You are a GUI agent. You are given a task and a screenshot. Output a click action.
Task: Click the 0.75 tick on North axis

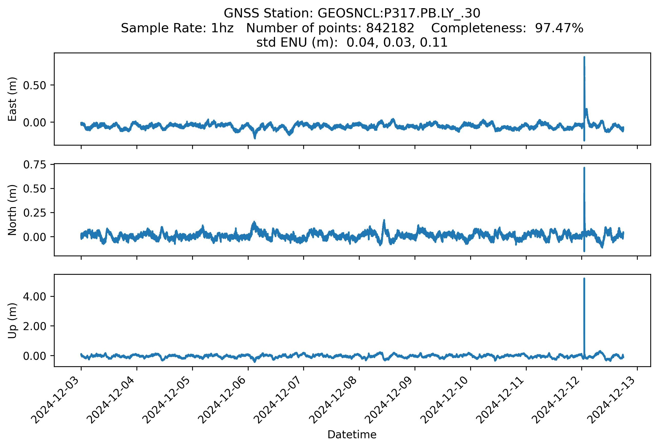coord(34,164)
